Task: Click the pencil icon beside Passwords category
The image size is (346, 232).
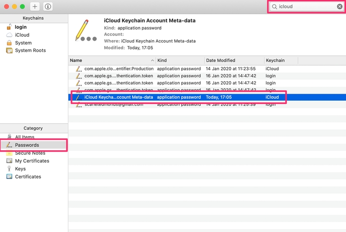Action: tap(9, 145)
